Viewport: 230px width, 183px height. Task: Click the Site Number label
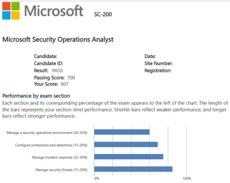[x=159, y=63]
